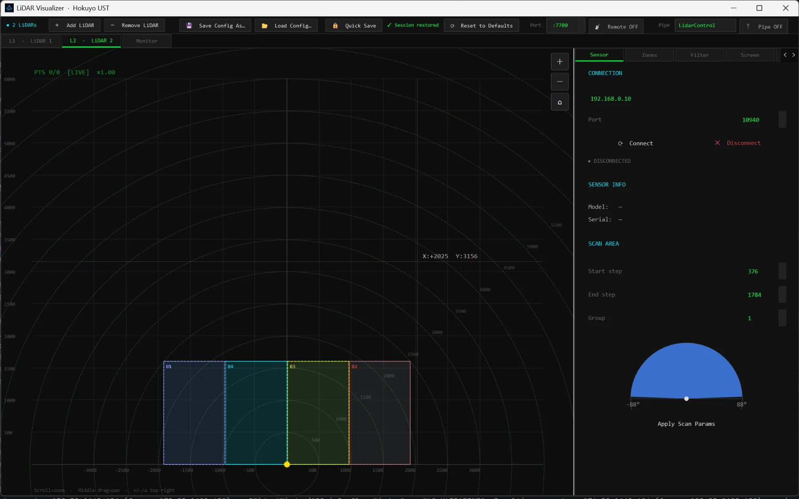The height and width of the screenshot is (499, 799).
Task: Click the scan angle gauge center handle
Action: tap(686, 399)
